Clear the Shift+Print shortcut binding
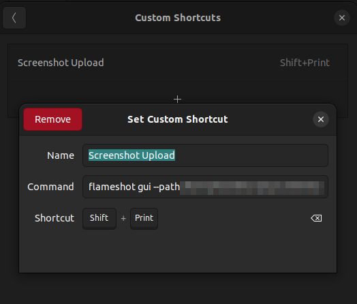 [316, 218]
